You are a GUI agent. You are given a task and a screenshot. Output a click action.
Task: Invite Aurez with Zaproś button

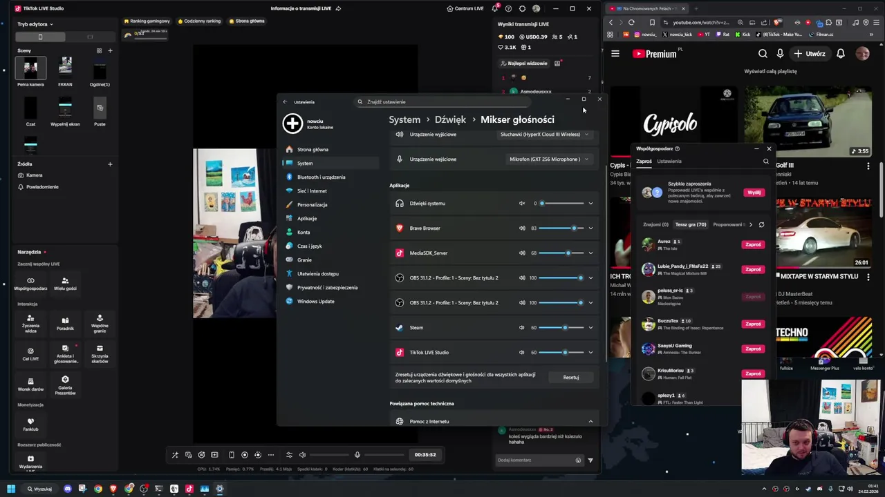(x=753, y=244)
